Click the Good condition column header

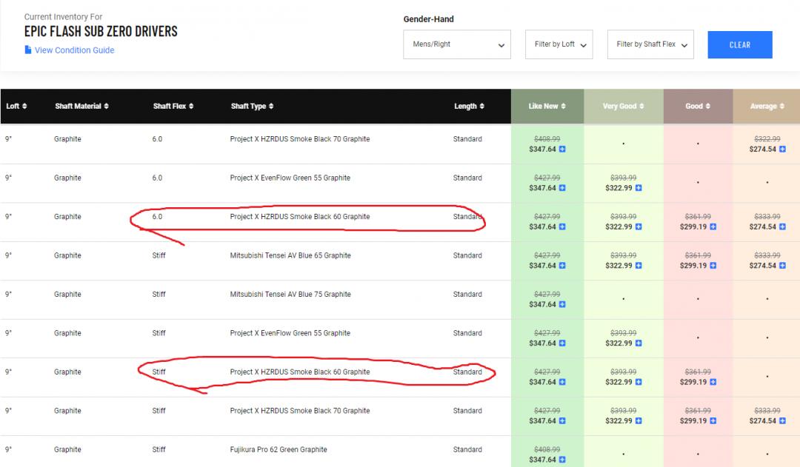click(x=698, y=107)
